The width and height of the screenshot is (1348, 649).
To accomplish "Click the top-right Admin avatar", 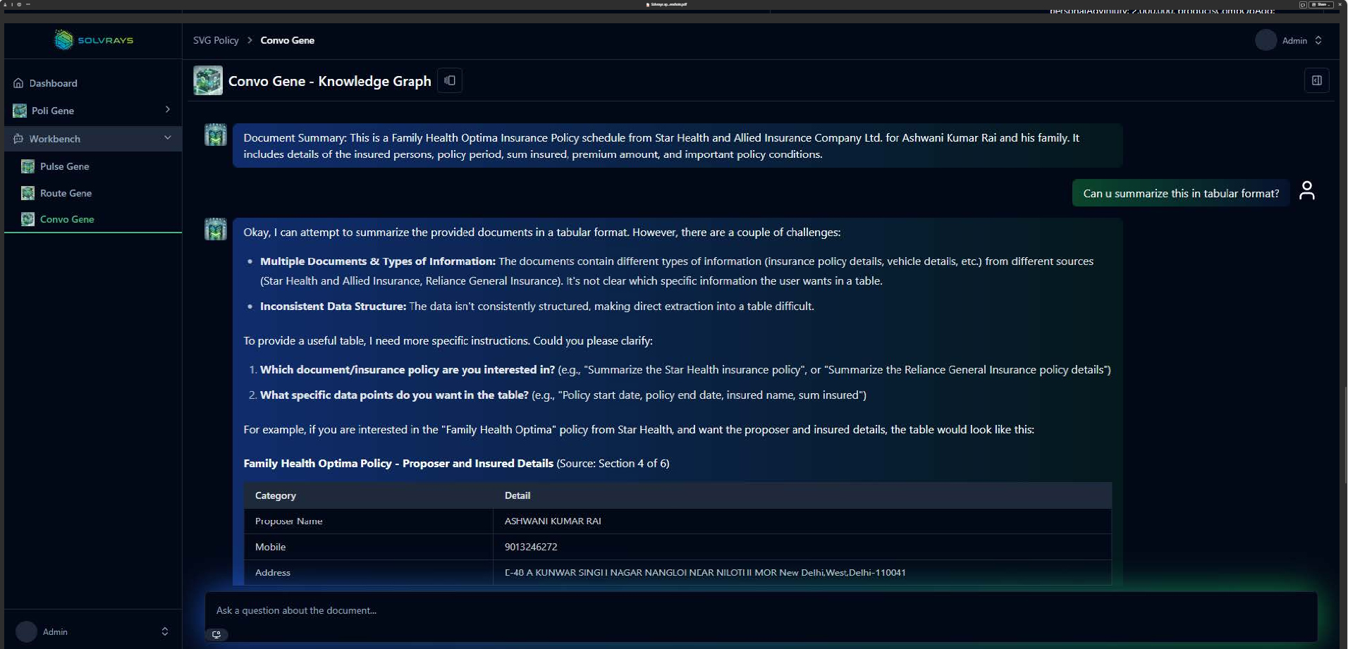I will pos(1266,40).
